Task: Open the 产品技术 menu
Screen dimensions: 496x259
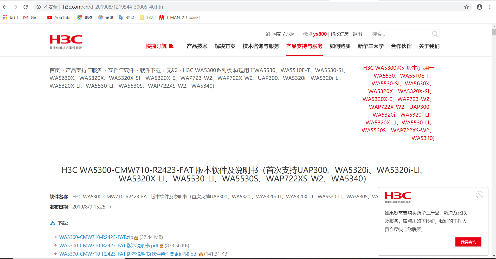Action: point(197,46)
